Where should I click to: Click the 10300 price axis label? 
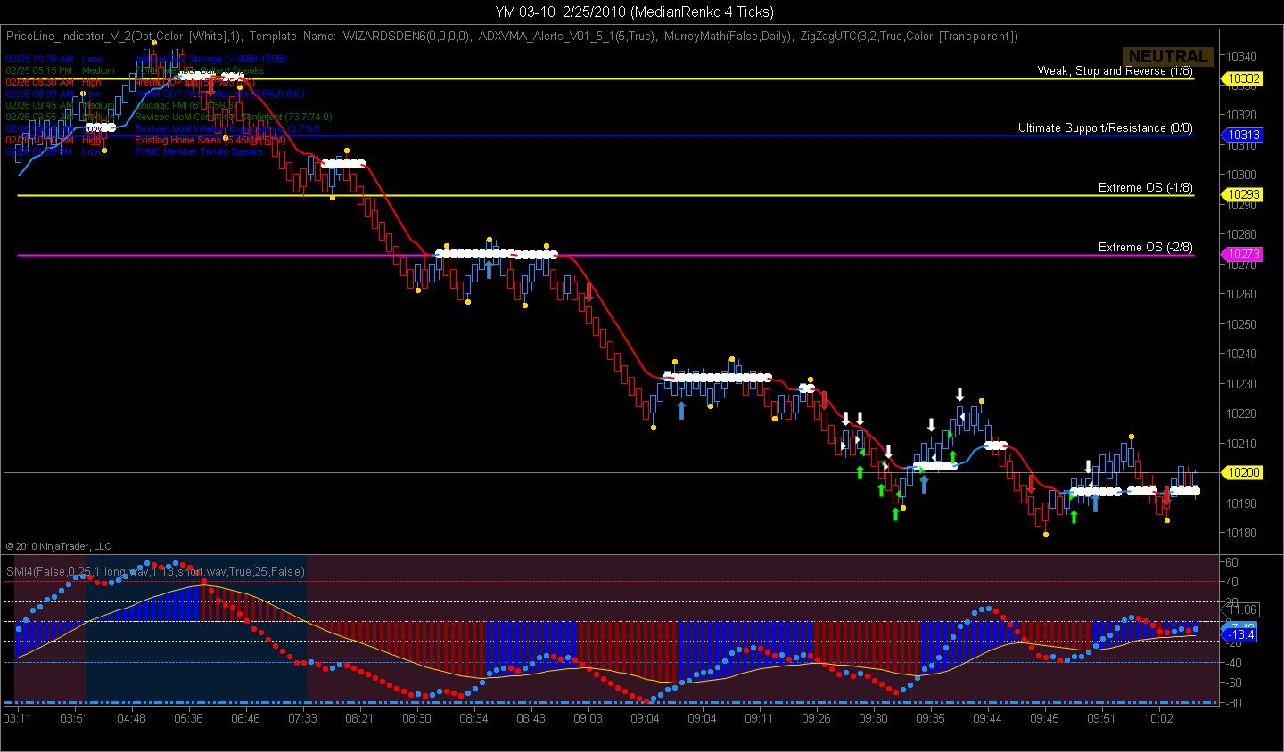1243,175
